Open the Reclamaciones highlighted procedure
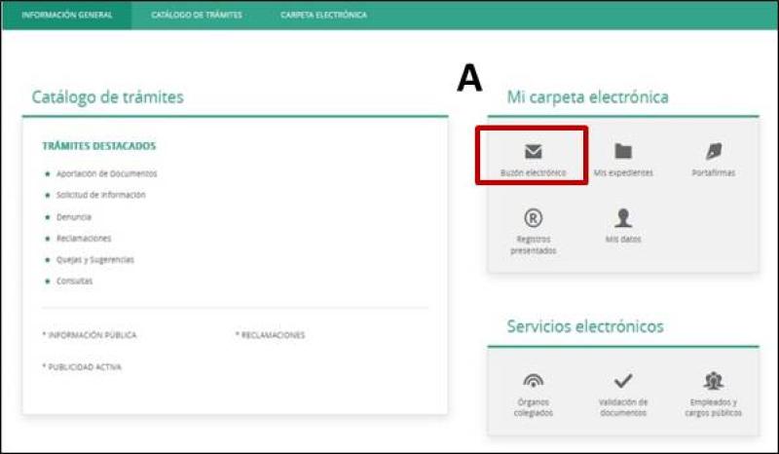This screenshot has height=454, width=779. 84,238
